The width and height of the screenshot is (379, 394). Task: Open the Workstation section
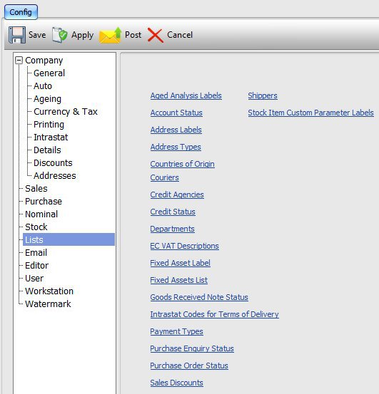pos(49,291)
